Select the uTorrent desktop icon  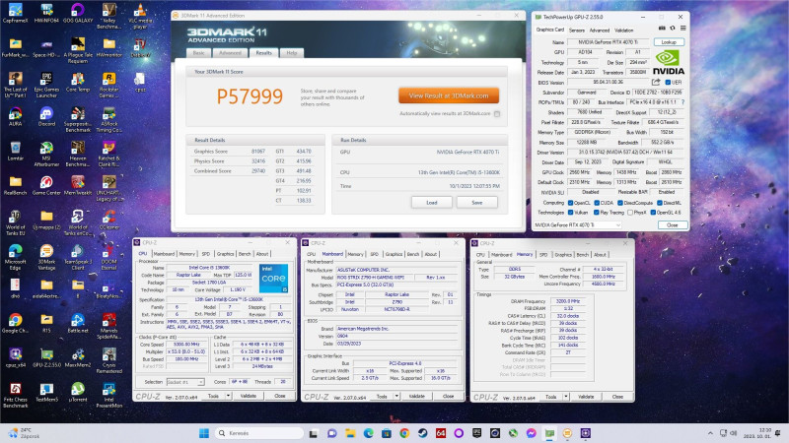click(x=78, y=392)
